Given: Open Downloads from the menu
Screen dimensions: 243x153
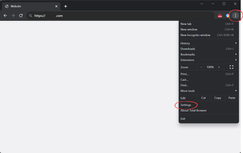Looking at the screenshot, I should click(x=209, y=49).
